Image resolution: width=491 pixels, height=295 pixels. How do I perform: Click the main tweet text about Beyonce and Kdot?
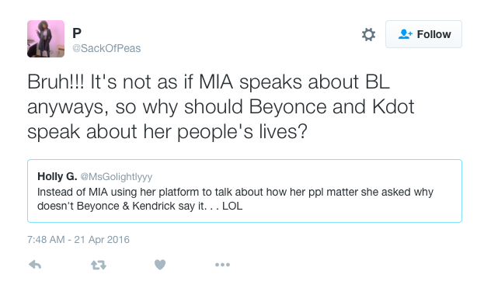221,106
